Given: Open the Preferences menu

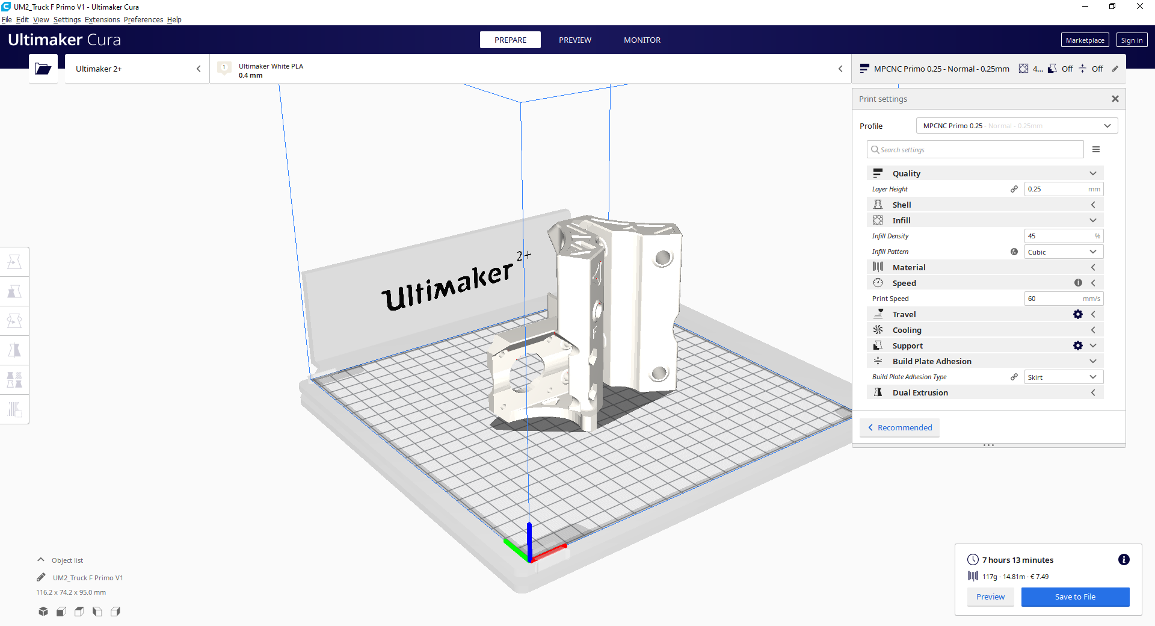Looking at the screenshot, I should point(143,19).
